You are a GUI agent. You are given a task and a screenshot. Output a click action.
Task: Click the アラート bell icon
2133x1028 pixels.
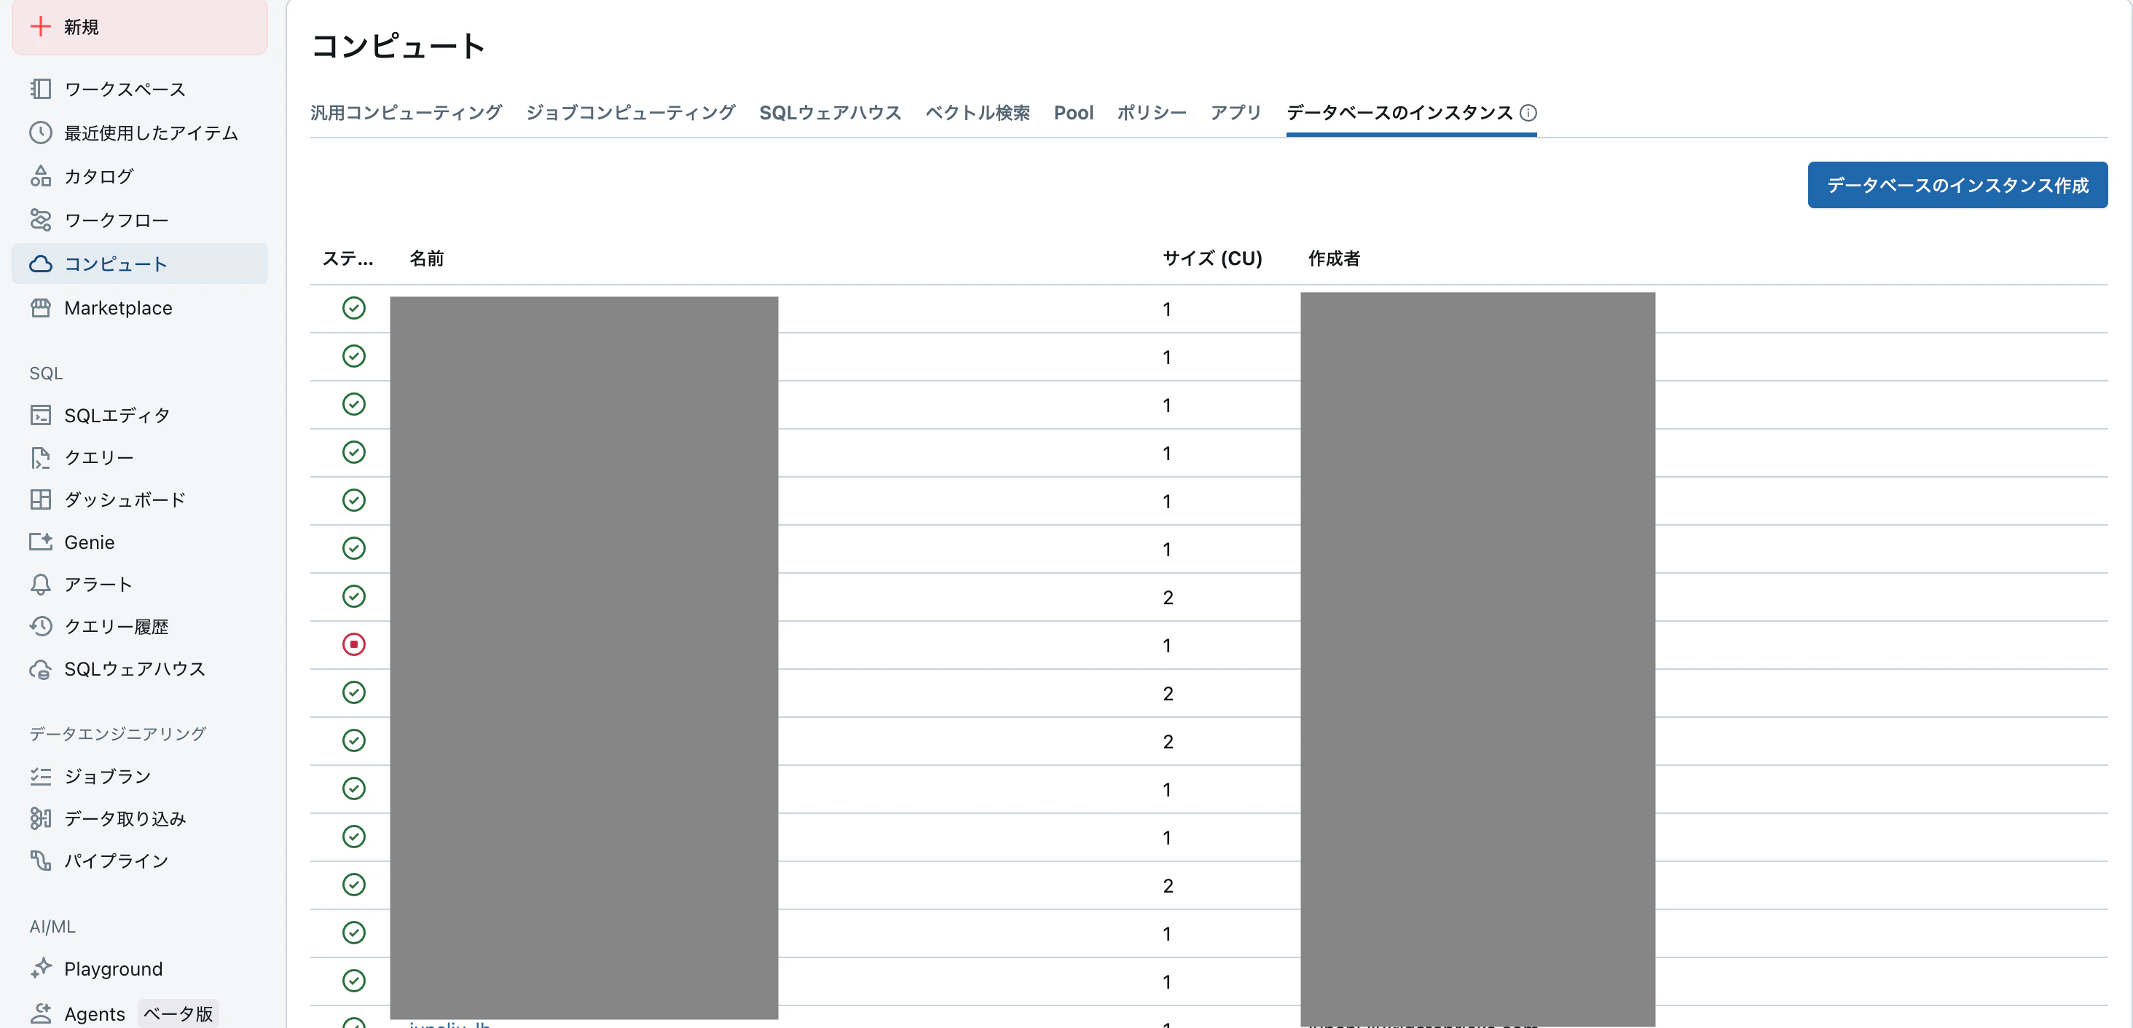point(41,585)
